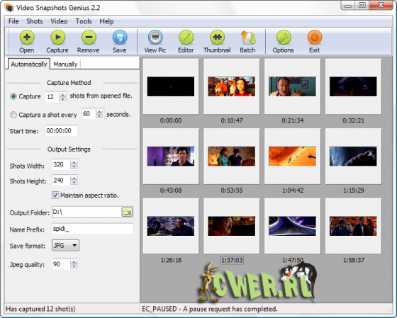Select the thumbnail at 1:37:03
397x318 pixels.
[x=232, y=226]
